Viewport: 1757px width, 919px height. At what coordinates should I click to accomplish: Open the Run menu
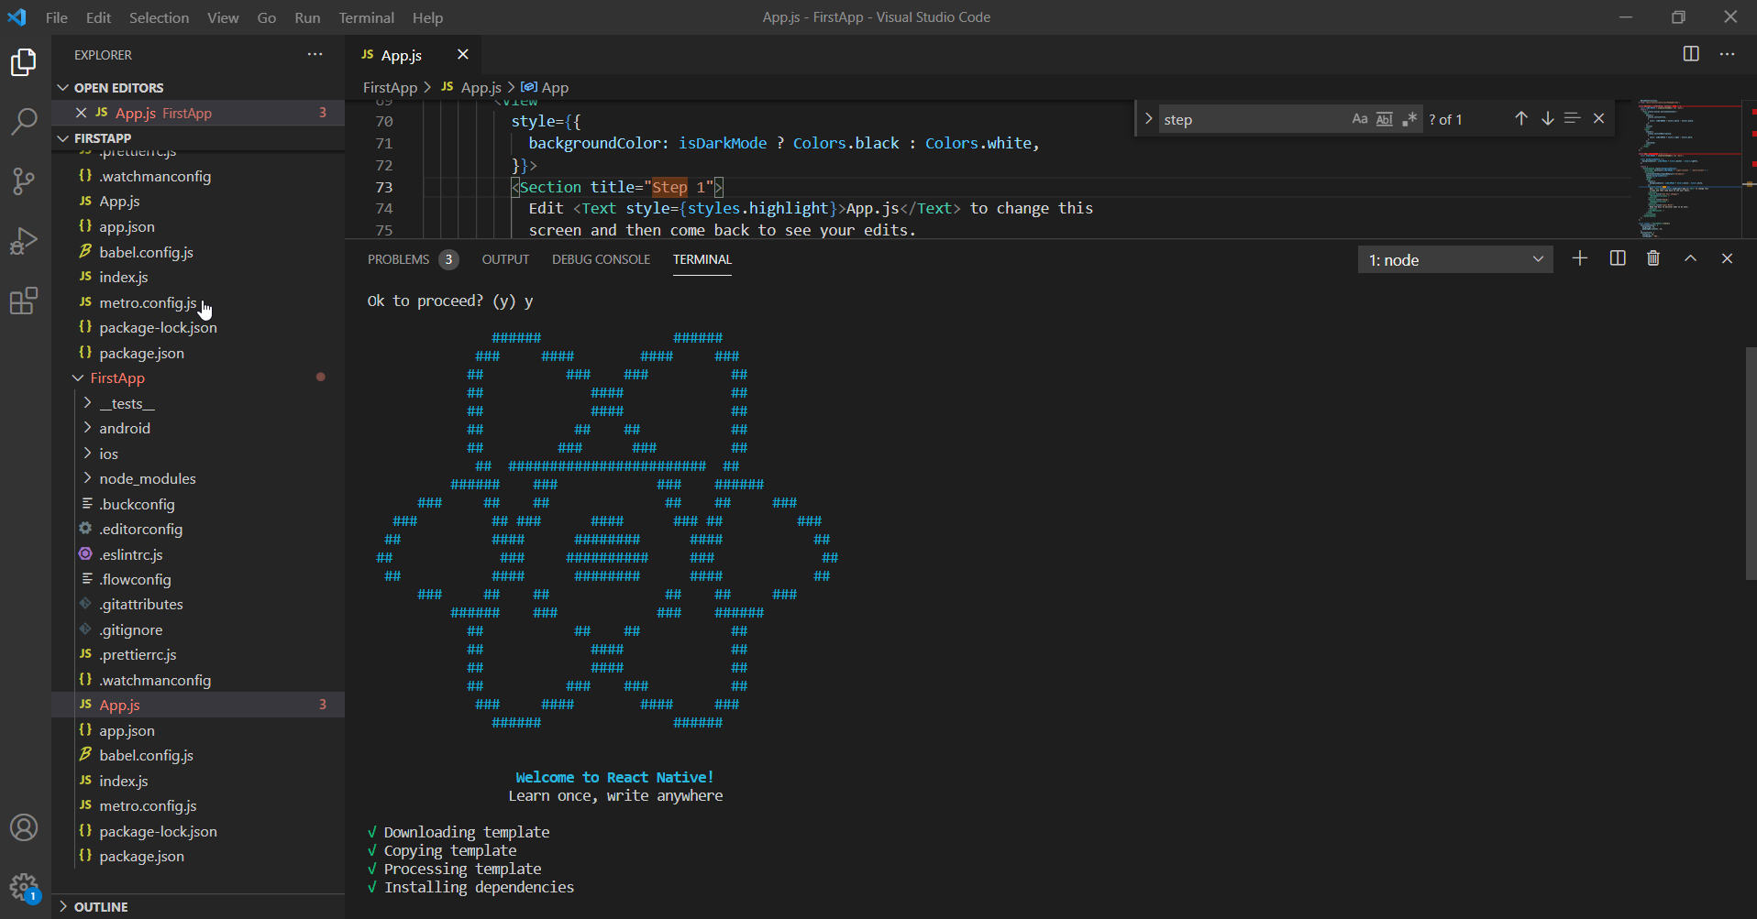coord(306,17)
